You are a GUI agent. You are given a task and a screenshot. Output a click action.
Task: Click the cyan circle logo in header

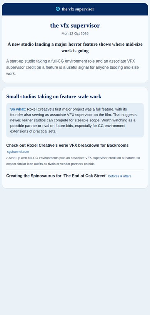click(x=58, y=9)
